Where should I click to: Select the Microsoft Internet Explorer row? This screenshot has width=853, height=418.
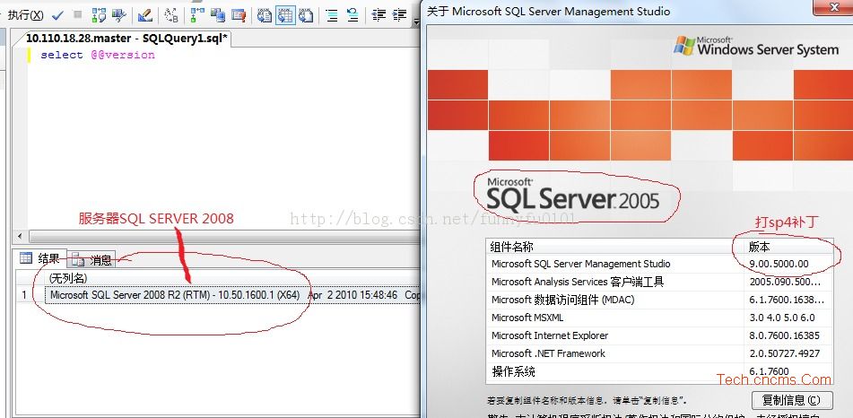coord(659,335)
